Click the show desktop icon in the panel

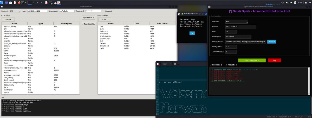coord(6,2)
